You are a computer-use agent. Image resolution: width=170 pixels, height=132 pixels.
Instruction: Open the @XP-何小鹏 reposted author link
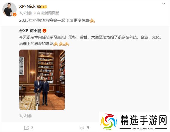pyautogui.click(x=30, y=31)
